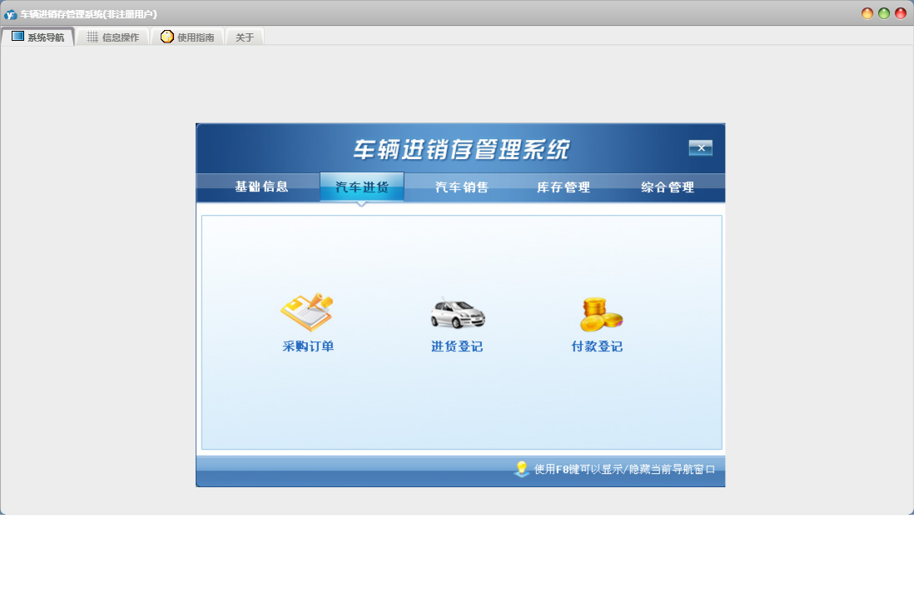
Task: Open the 付款登记 gold coins icon
Action: click(x=601, y=314)
